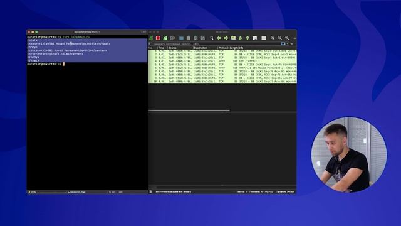This screenshot has width=401, height=226.
Task: Toggle auto-scroll during live capture
Action: [x=255, y=38]
